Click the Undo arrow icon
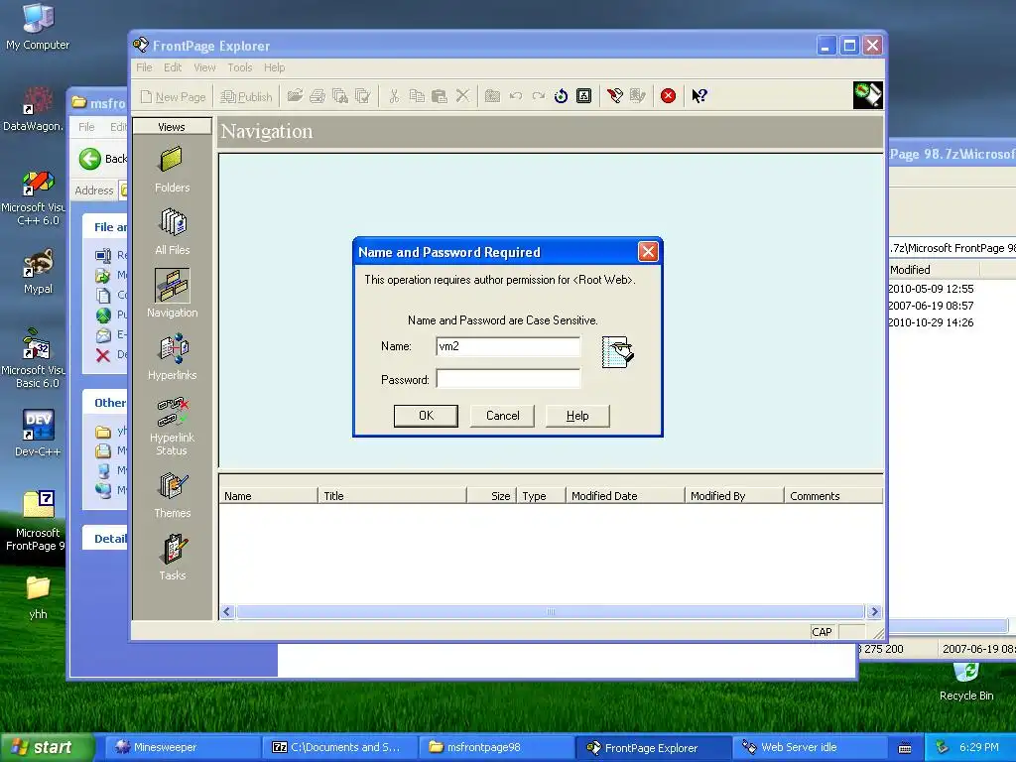Screen dimensions: 1016x762 tap(516, 96)
